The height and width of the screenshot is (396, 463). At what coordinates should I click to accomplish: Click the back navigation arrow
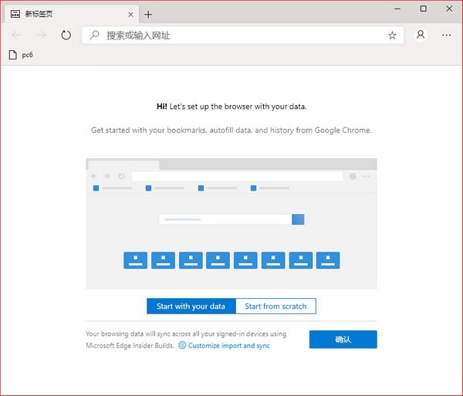[16, 36]
